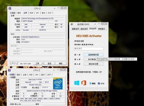Click the processor name Intel Core i7 4770K
Viewport: 144px width, 106px height.
pyautogui.click(x=35, y=79)
